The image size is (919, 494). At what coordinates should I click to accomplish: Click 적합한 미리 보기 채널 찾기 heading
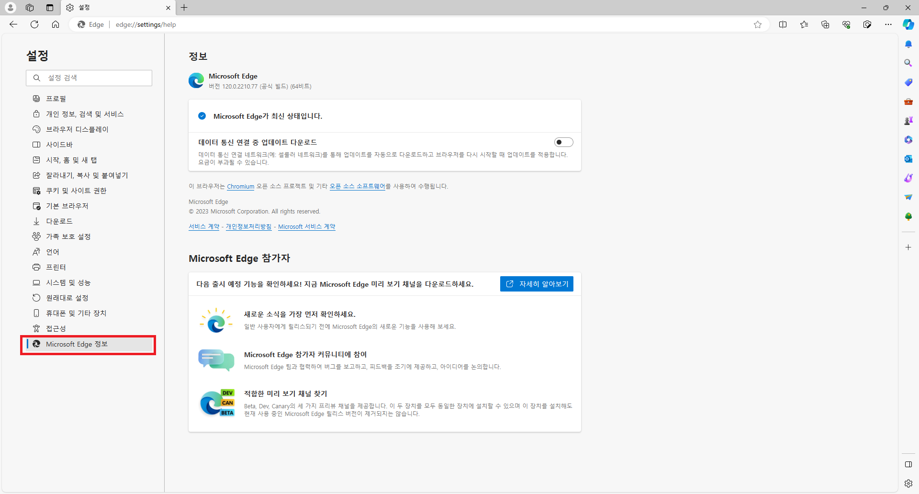(286, 394)
